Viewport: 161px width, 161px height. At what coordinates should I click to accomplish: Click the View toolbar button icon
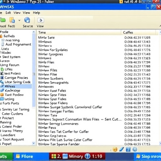[41, 20]
